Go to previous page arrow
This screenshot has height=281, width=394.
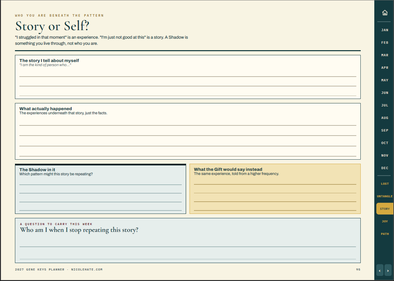point(380,270)
